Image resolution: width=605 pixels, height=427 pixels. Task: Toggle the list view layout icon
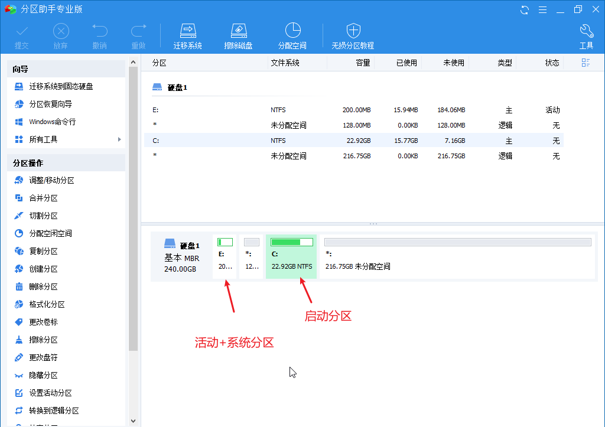point(586,63)
